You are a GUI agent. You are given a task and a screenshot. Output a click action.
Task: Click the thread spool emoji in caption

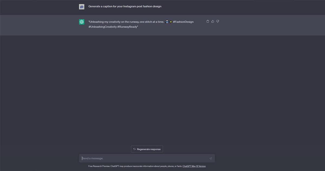tap(167, 22)
